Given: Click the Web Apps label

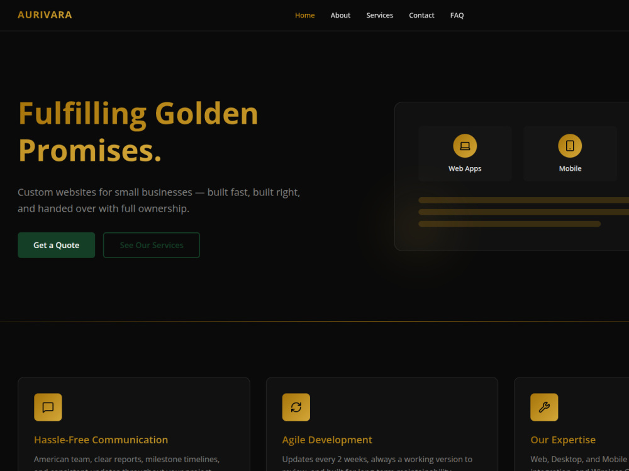Looking at the screenshot, I should (465, 168).
